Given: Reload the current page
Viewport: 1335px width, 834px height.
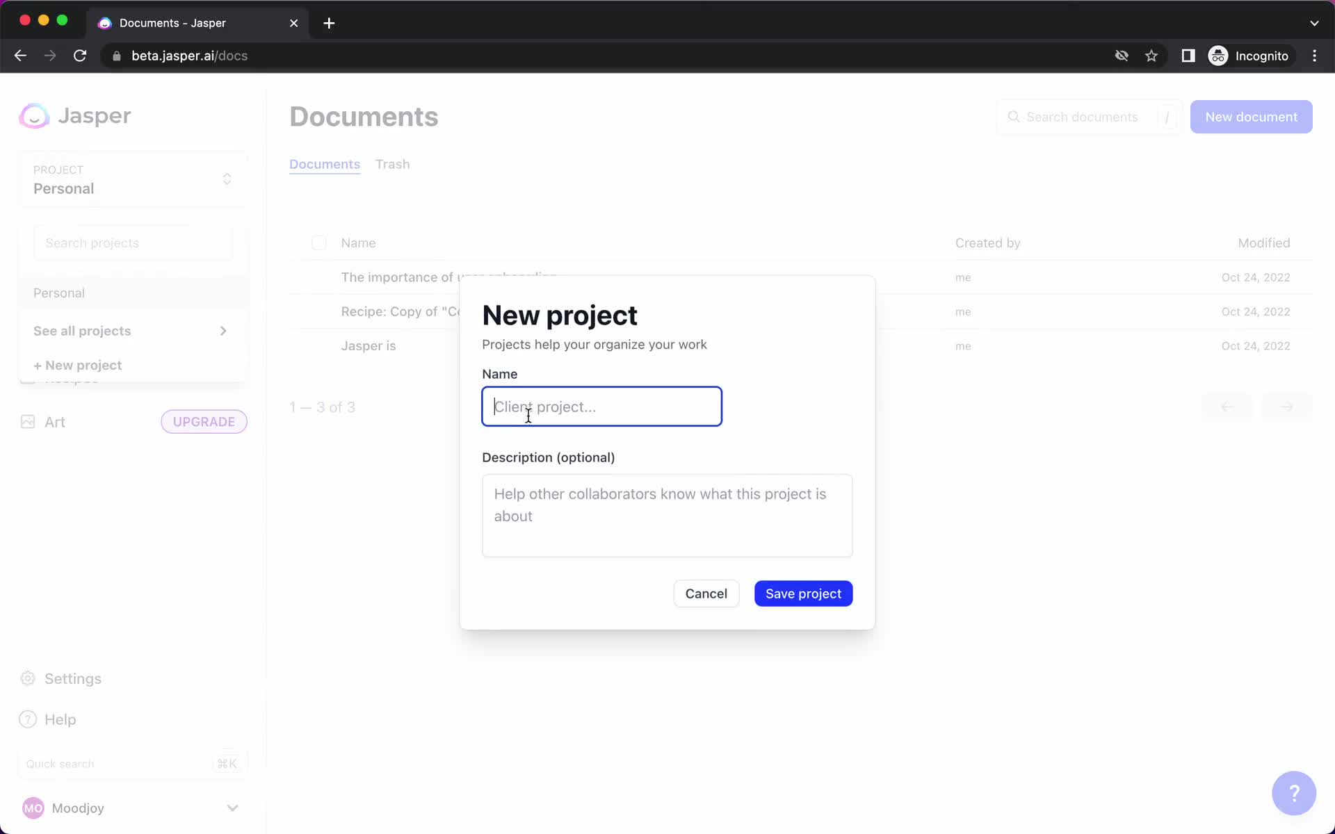Looking at the screenshot, I should pyautogui.click(x=80, y=56).
